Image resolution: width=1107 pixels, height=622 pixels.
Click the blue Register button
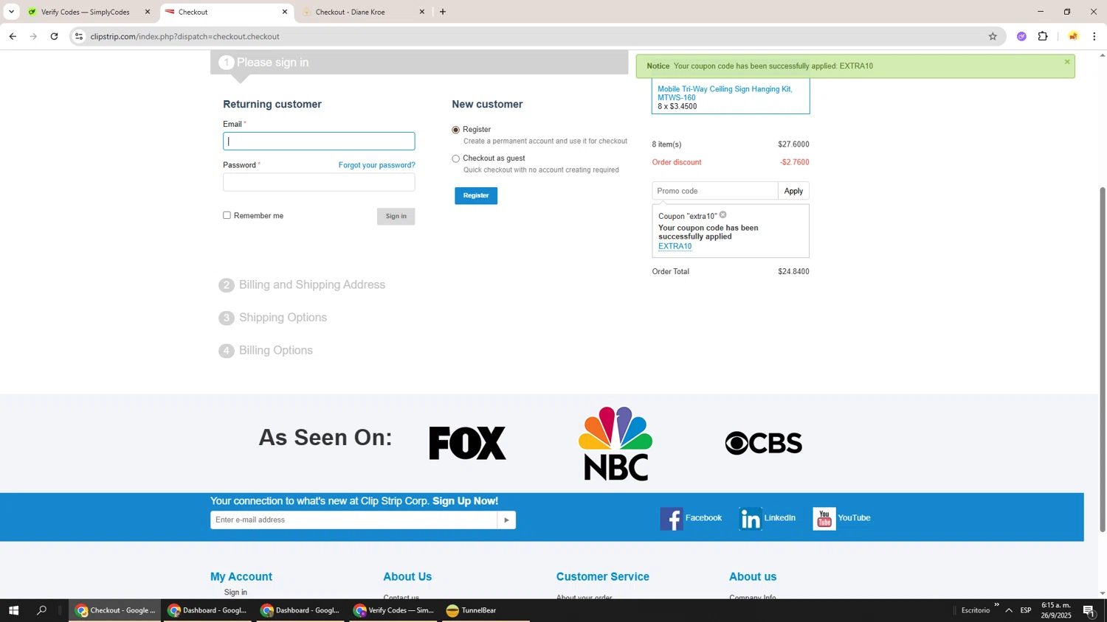click(x=476, y=195)
